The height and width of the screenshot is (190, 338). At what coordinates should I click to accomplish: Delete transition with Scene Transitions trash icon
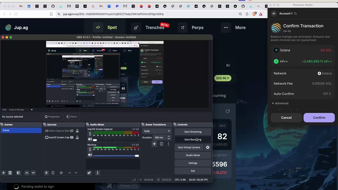pos(161,144)
